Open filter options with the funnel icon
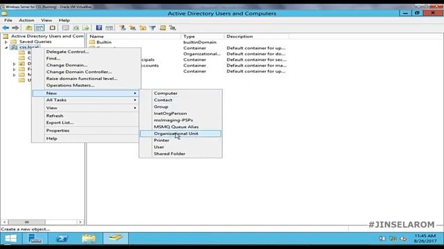Image resolution: width=444 pixels, height=249 pixels. (153, 28)
